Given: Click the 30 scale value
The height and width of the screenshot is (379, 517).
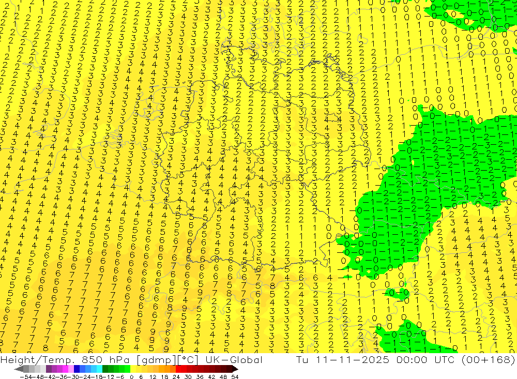Looking at the screenshot, I should [188, 377].
